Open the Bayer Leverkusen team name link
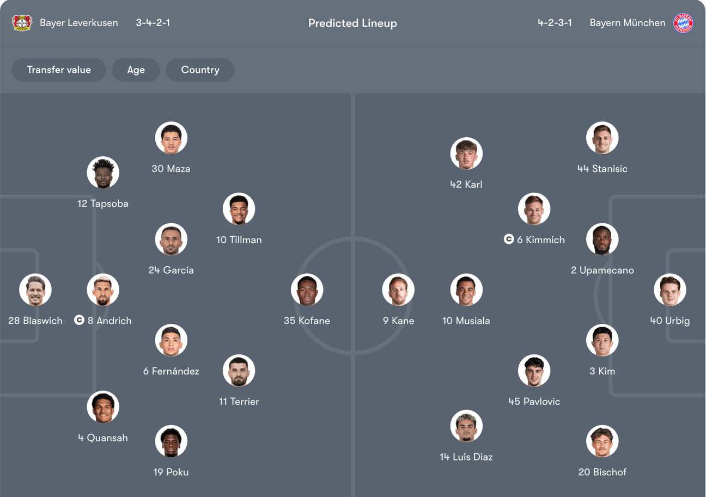This screenshot has height=497, width=706. click(x=78, y=23)
